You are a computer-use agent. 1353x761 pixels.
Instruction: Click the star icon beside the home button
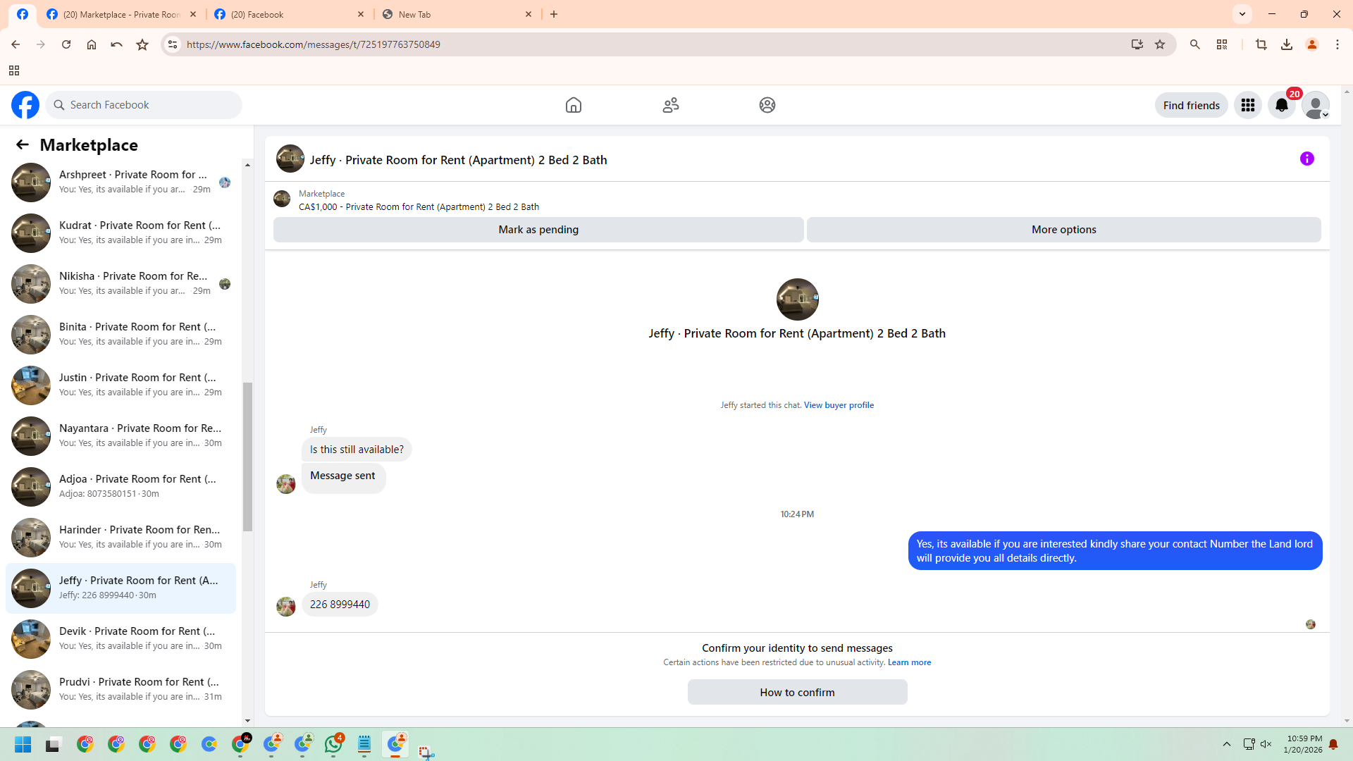tap(142, 44)
